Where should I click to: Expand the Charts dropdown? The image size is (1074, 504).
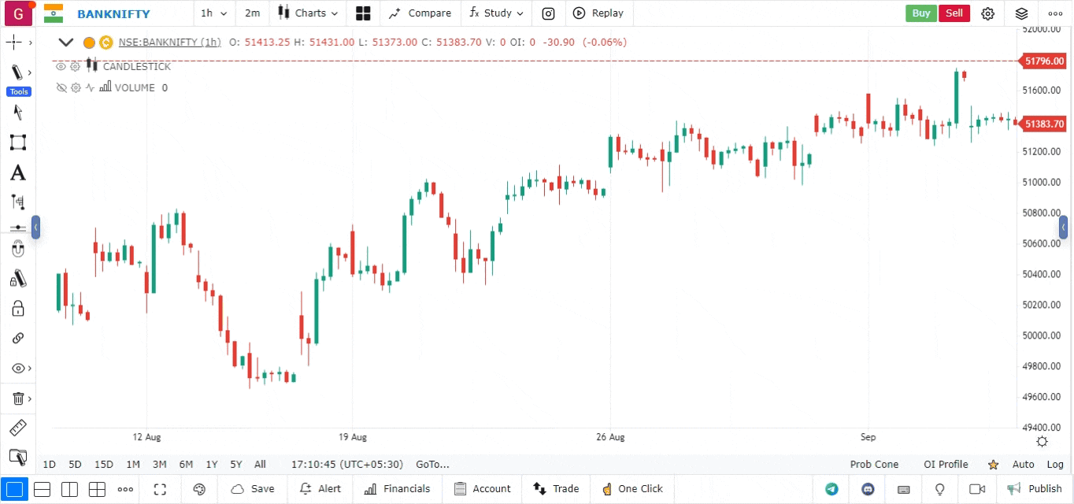tap(307, 13)
